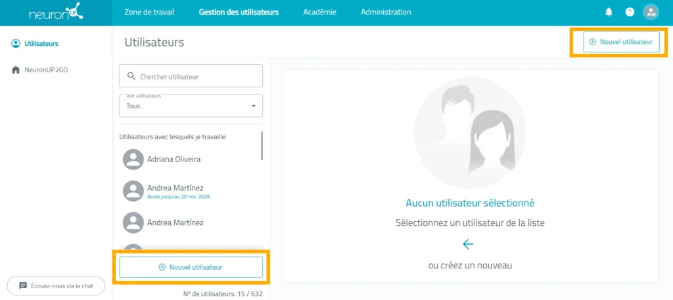Image resolution: width=673 pixels, height=300 pixels.
Task: Open Zone de travail menu
Action: pos(149,12)
